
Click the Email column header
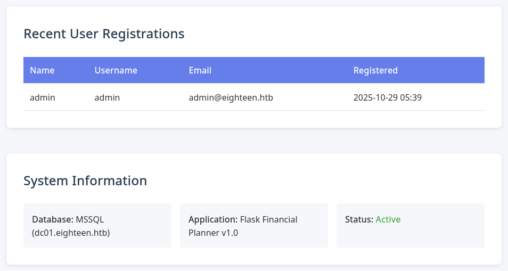(200, 70)
